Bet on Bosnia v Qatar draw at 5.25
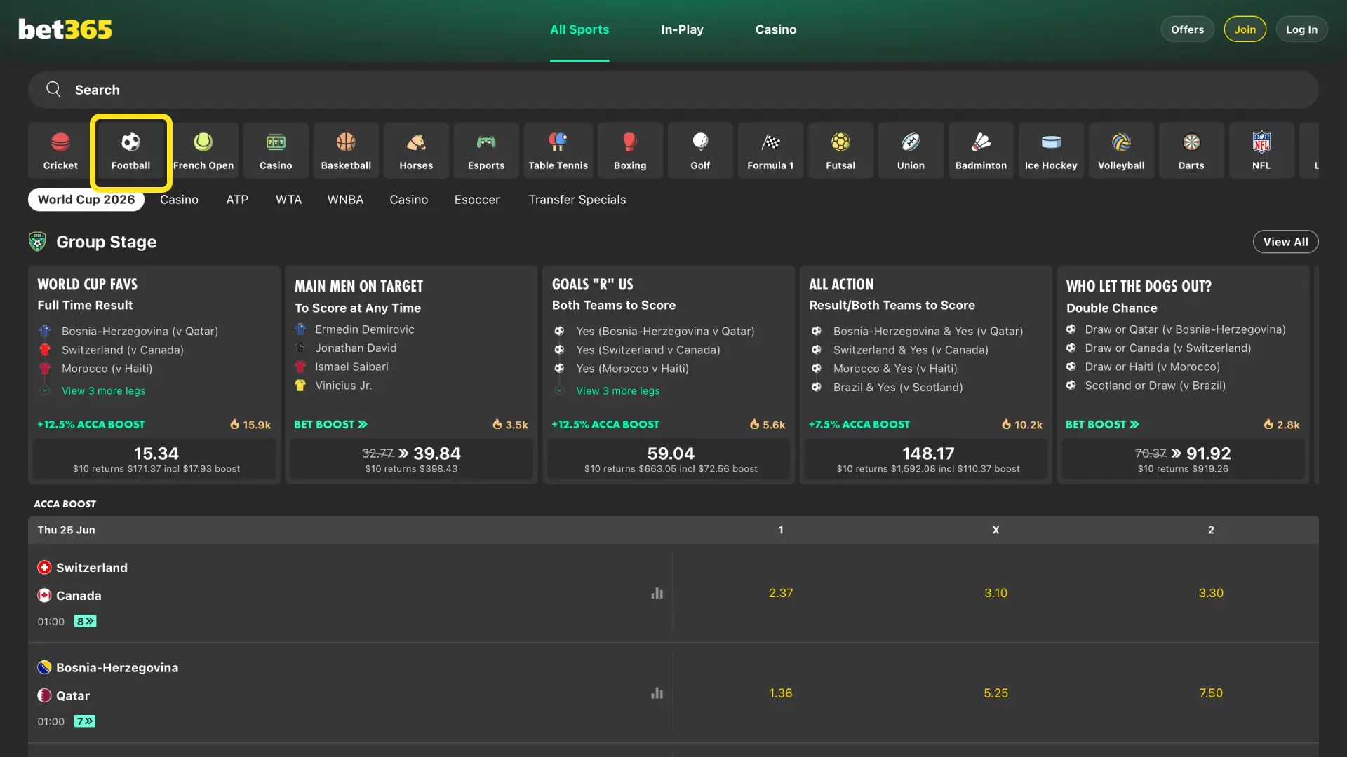Viewport: 1347px width, 757px height. (x=996, y=693)
